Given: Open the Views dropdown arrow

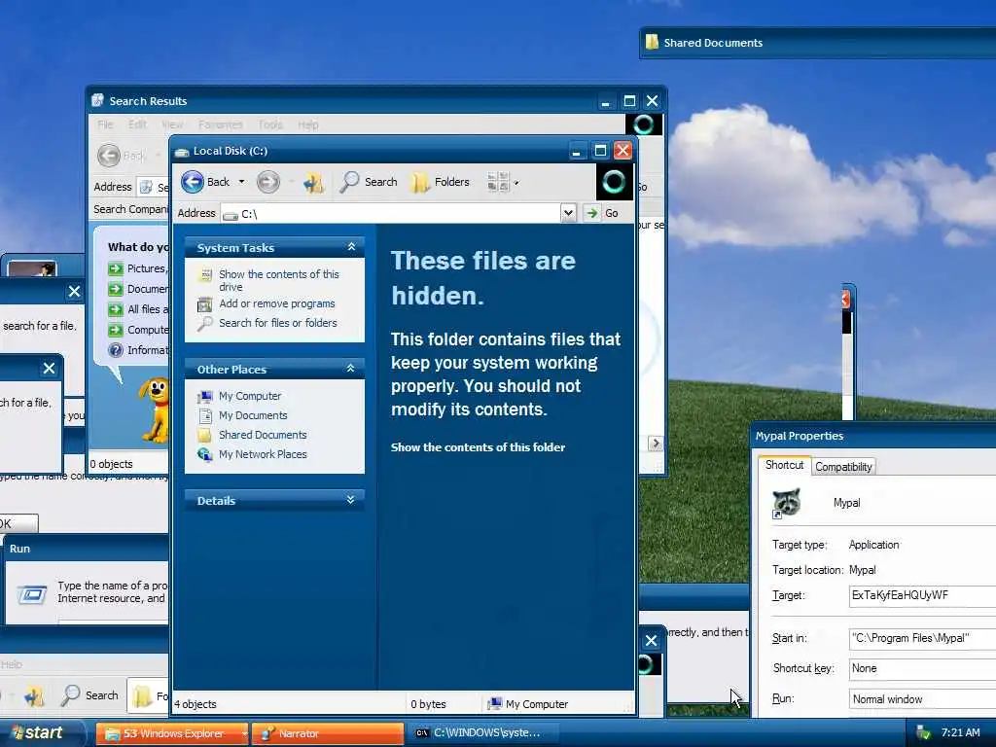Looking at the screenshot, I should pos(516,183).
